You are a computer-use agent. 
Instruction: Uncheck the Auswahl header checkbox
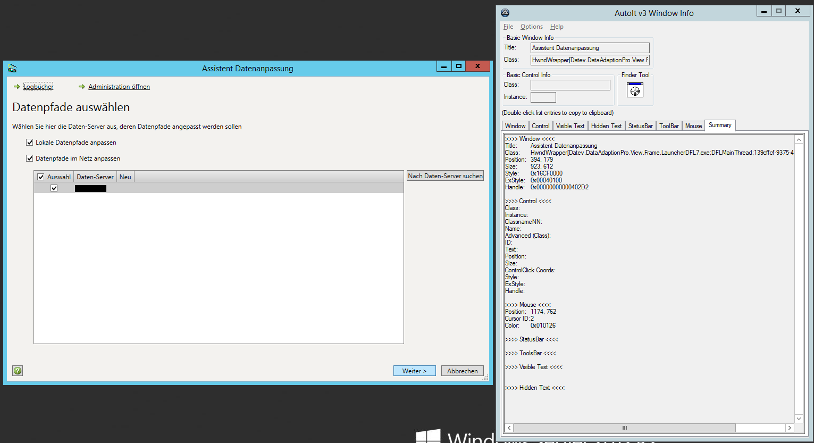(41, 177)
